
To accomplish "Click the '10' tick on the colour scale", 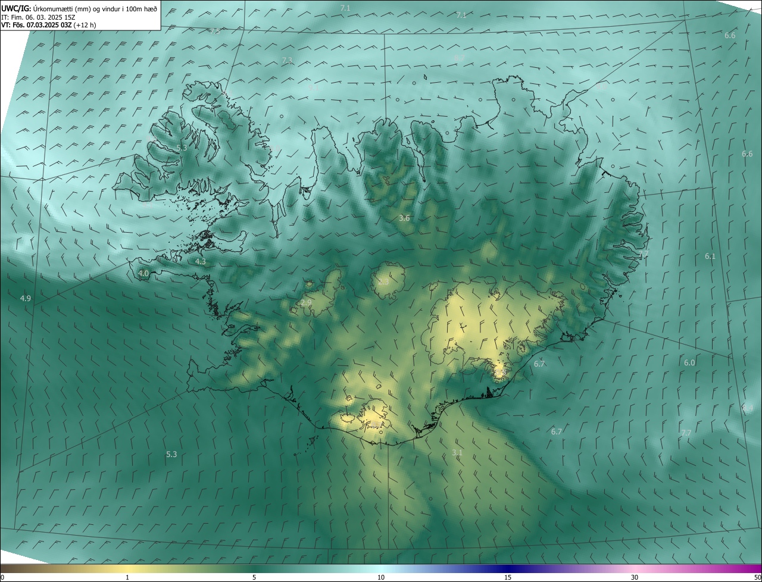I will coord(381,577).
